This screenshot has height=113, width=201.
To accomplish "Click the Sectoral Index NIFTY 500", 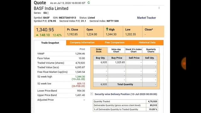I will point(112,21).
